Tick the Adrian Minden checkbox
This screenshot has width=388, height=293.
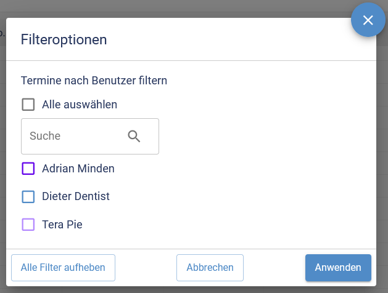[x=28, y=168]
